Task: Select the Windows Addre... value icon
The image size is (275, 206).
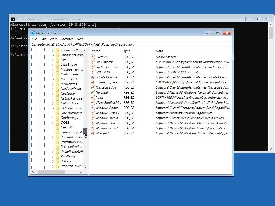Action: 93,107
